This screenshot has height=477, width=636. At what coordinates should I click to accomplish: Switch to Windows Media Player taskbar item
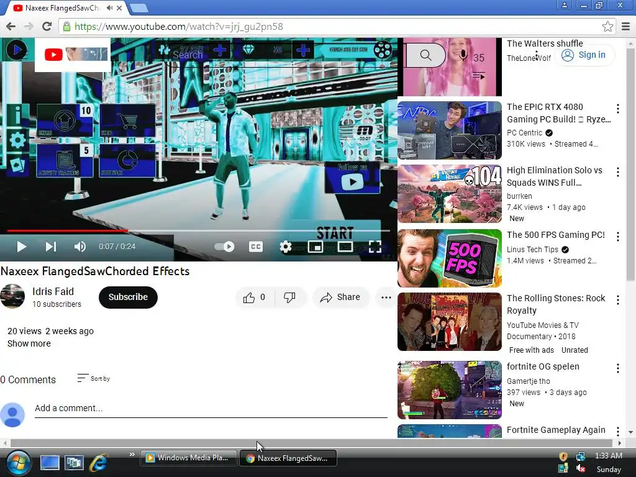pos(189,458)
